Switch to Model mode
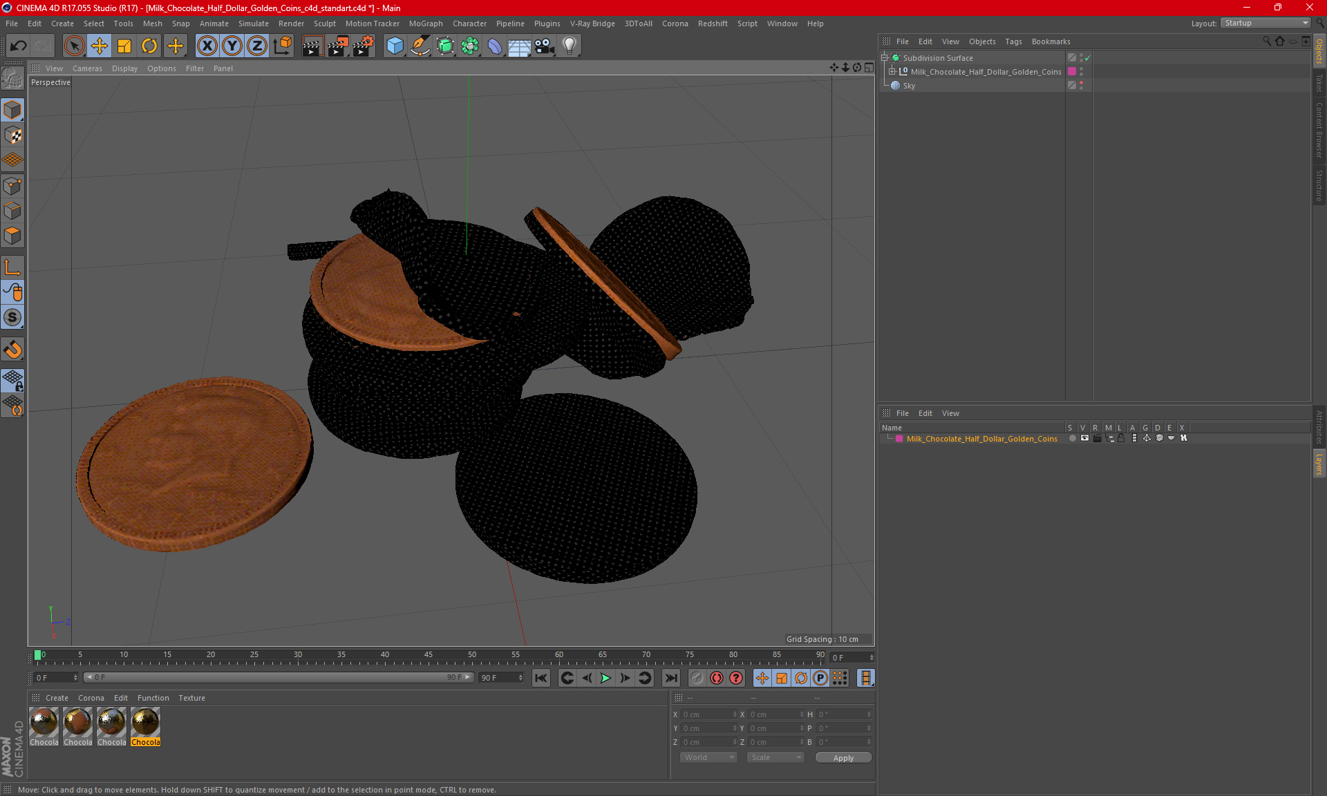The height and width of the screenshot is (796, 1327). coord(12,111)
